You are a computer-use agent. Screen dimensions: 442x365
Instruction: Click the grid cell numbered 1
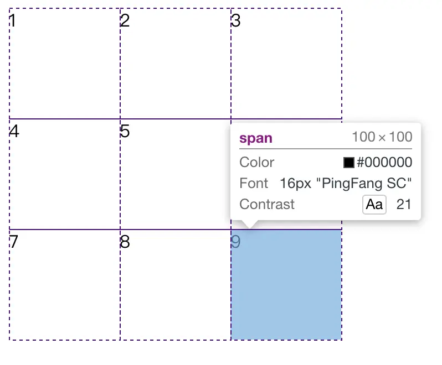pyautogui.click(x=65, y=64)
